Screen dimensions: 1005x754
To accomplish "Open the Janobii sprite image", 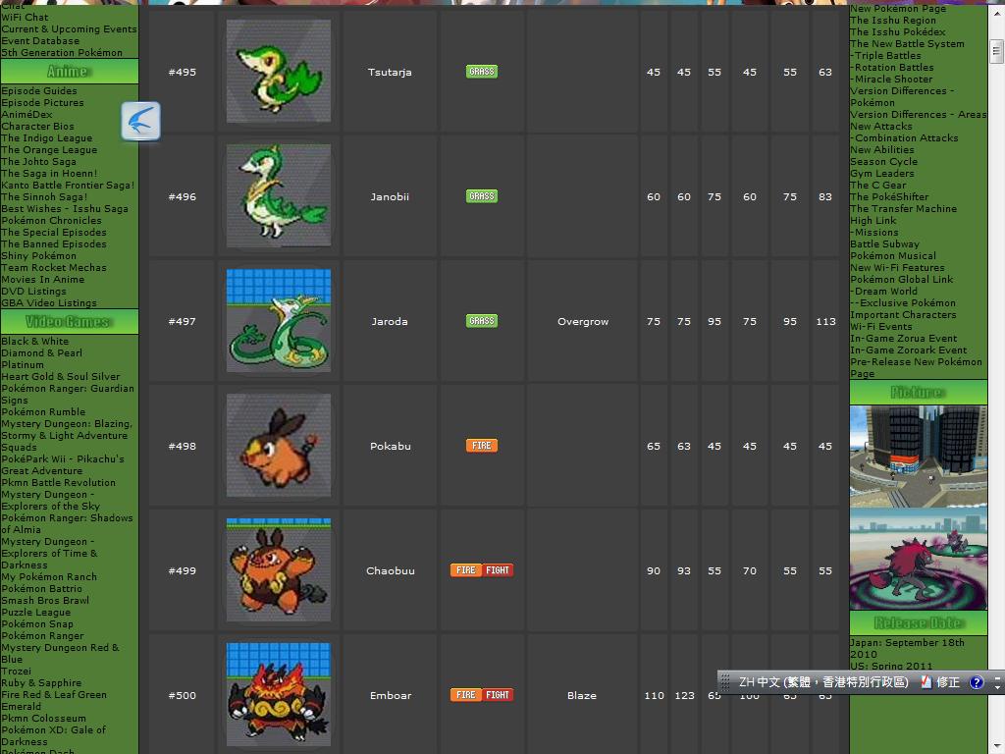I will point(279,195).
